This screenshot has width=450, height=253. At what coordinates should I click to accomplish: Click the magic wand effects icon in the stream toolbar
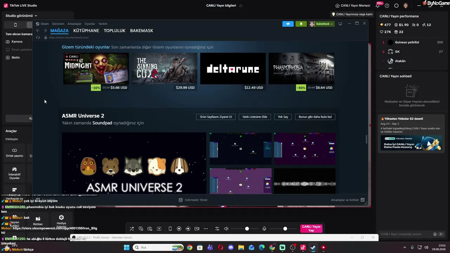[x=132, y=229]
